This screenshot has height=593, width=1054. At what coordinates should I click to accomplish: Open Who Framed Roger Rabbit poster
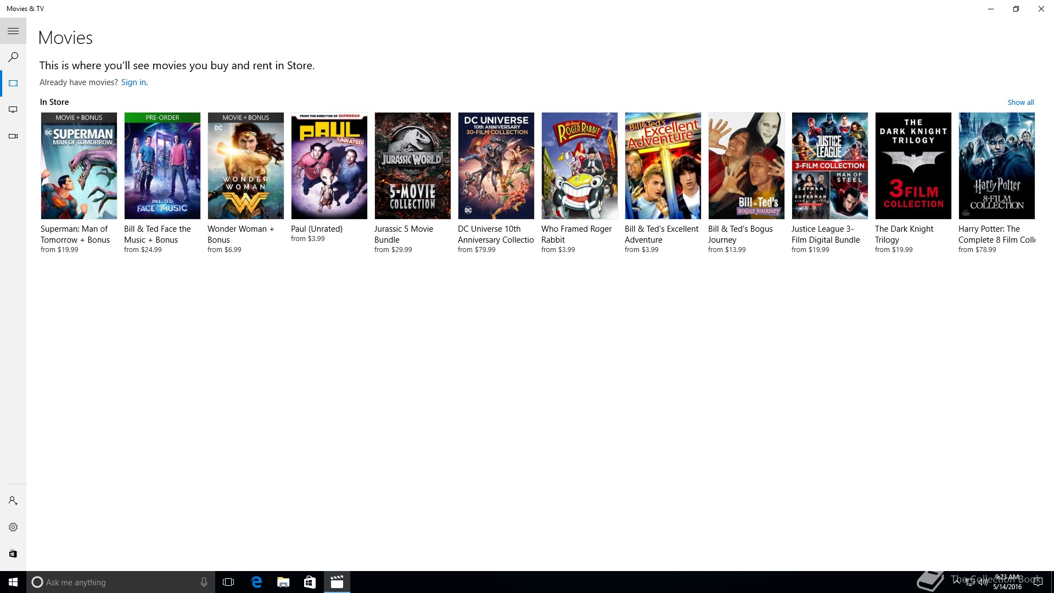click(580, 166)
